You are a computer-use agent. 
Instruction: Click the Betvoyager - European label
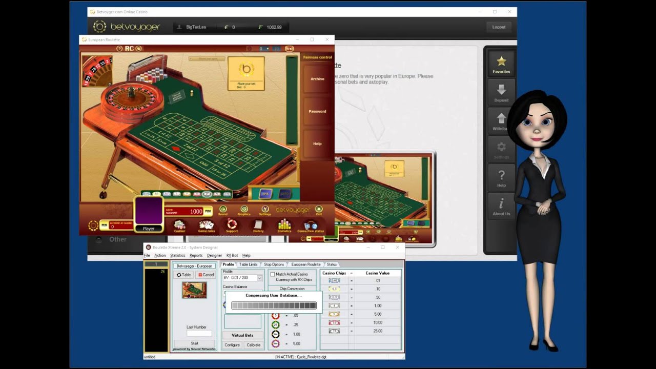(194, 266)
